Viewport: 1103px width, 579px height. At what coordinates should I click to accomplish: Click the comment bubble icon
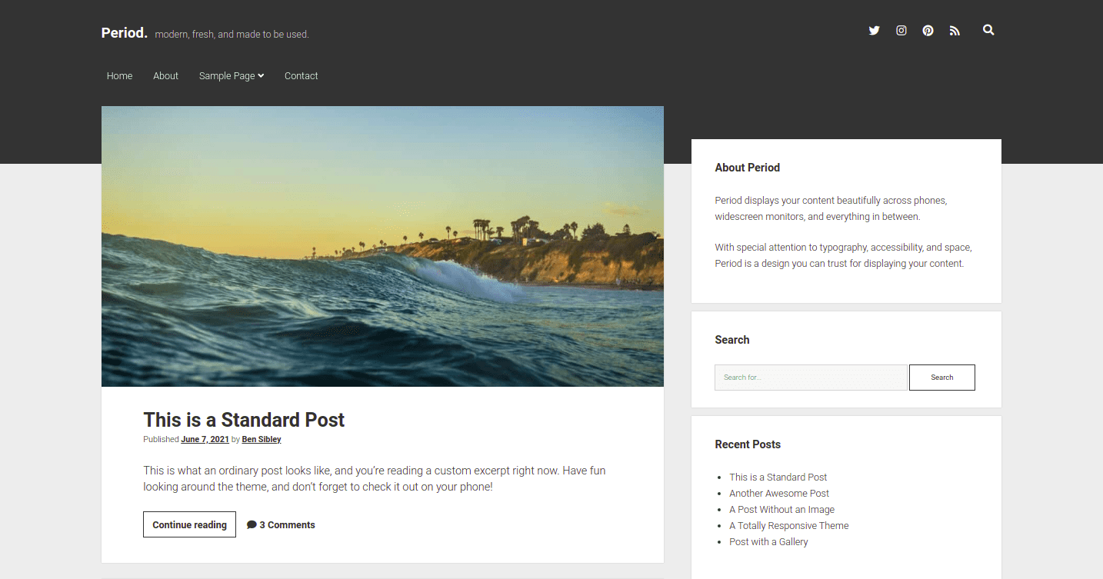coord(252,525)
